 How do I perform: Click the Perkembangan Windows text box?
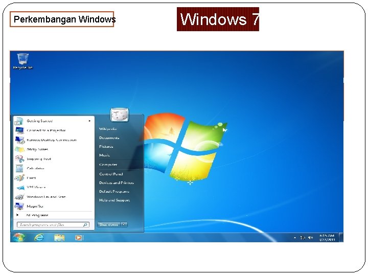click(x=62, y=19)
